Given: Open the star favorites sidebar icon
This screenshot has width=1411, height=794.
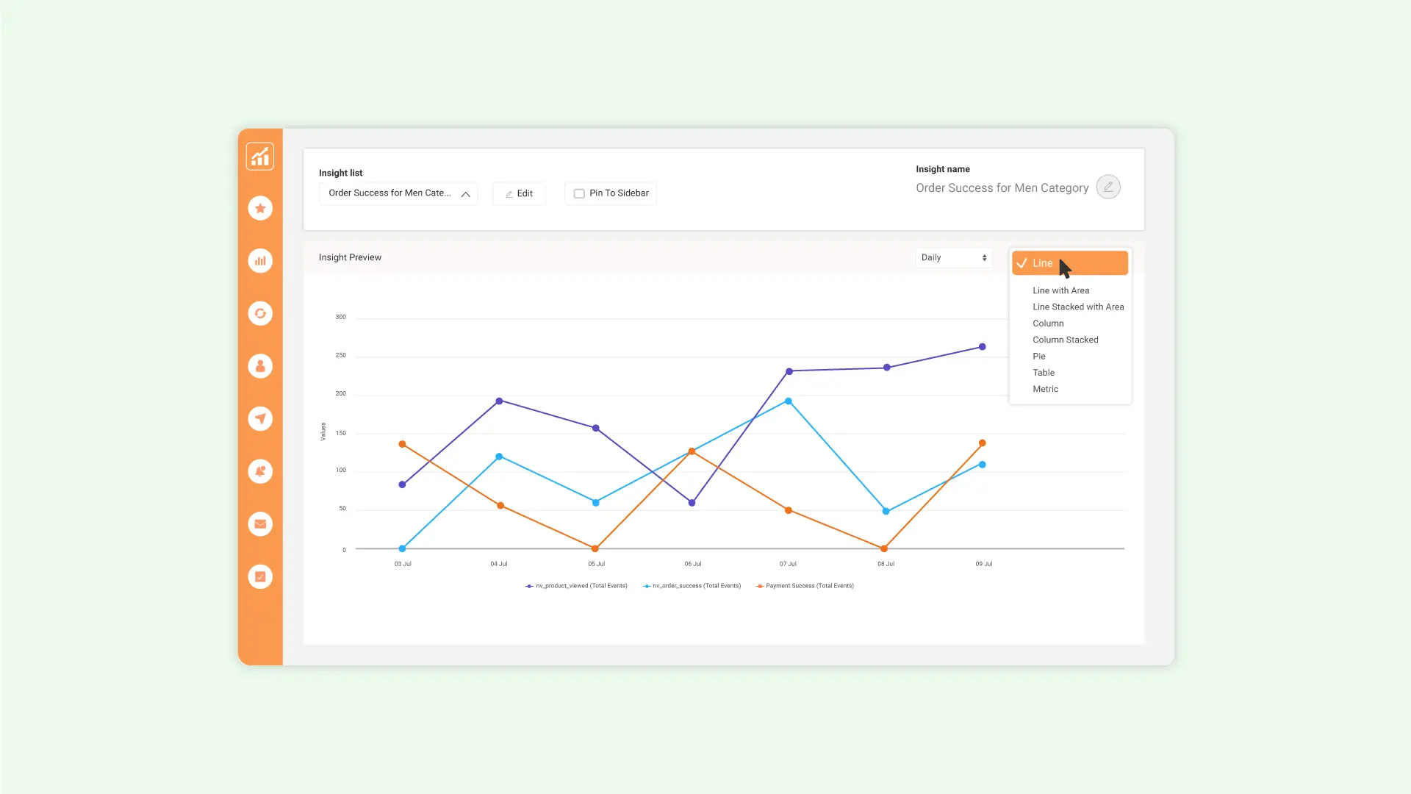Looking at the screenshot, I should (260, 209).
